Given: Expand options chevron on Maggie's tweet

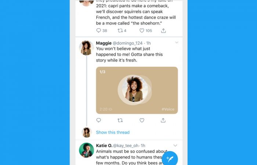Looking at the screenshot, I should 176,43.
